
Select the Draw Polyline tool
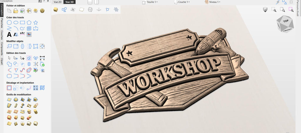[9, 29]
